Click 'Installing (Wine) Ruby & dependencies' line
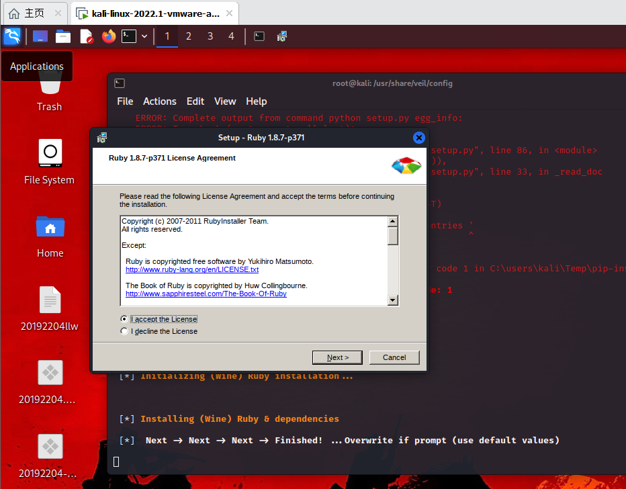 pyautogui.click(x=240, y=418)
